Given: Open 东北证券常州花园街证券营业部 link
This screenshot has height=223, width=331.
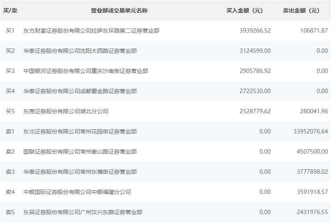Looking at the screenshot, I should [x=80, y=131].
